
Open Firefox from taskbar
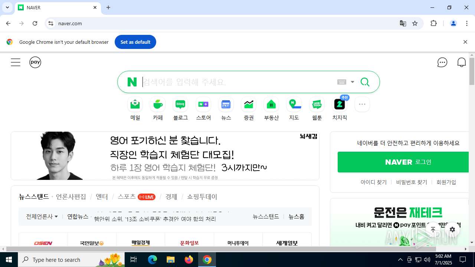tap(189, 260)
